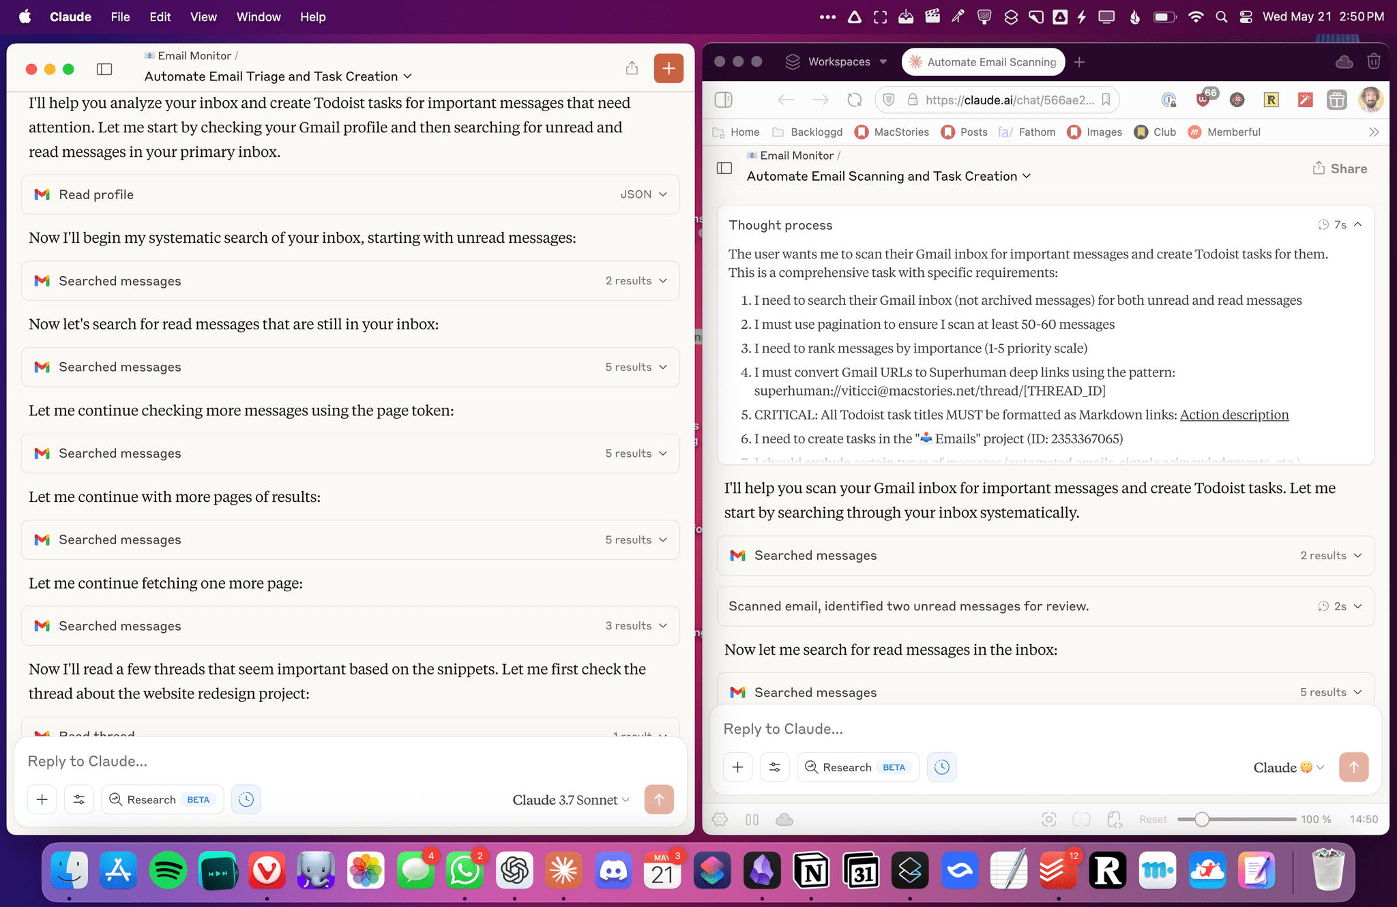Click the Share button in browser chat
1397x907 pixels.
coord(1340,168)
